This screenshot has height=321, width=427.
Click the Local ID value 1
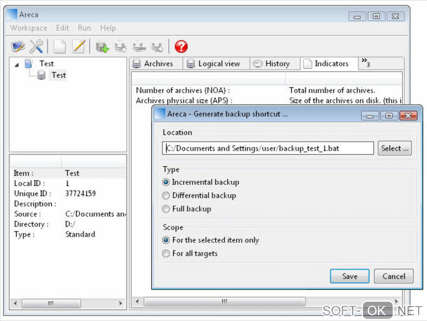coord(67,183)
